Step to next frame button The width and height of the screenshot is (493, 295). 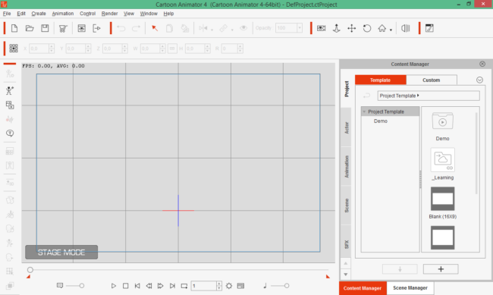pos(160,286)
